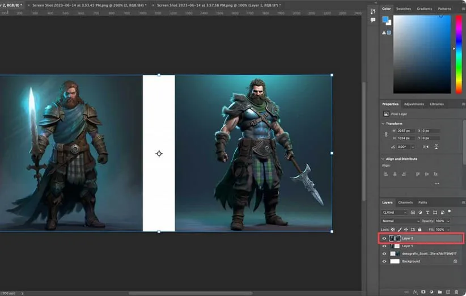466x296 pixels.
Task: Open the Swatches tab
Action: [x=404, y=9]
